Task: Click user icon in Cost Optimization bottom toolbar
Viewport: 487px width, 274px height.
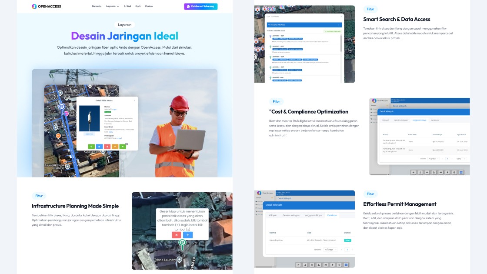Action: pos(420,172)
